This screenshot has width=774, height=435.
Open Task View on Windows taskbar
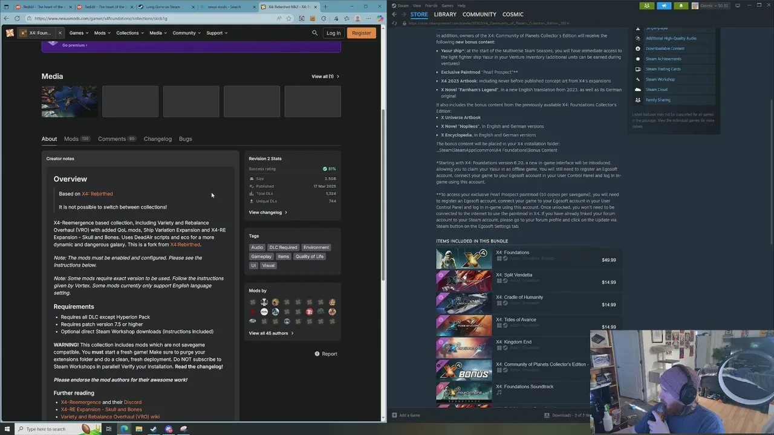pyautogui.click(x=109, y=429)
